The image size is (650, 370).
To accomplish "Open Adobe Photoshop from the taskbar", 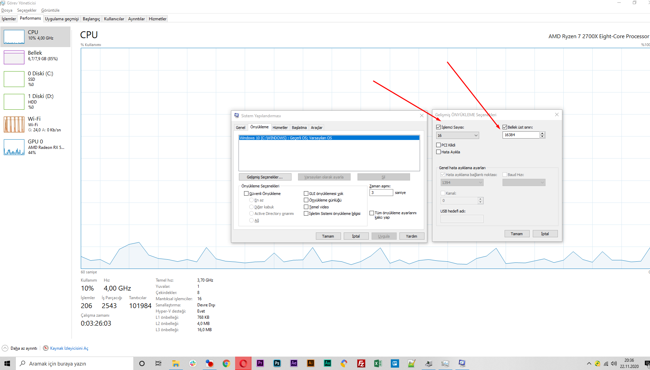I will (x=277, y=363).
